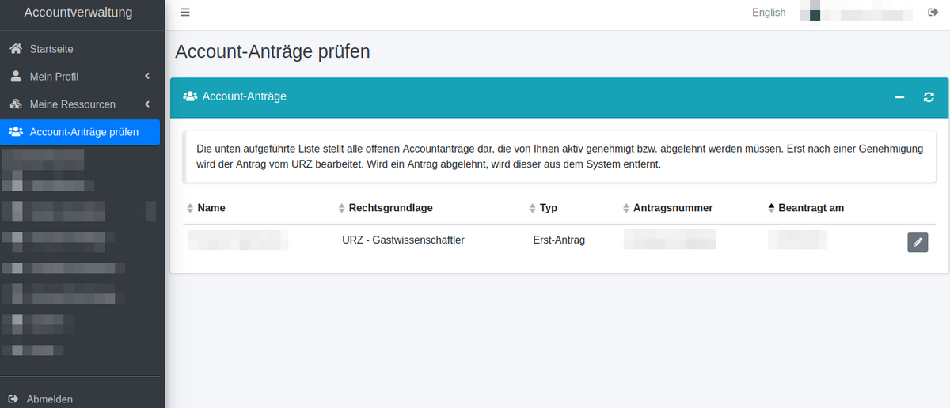The width and height of the screenshot is (950, 408).
Task: Expand Mein Profil submenu chevron
Action: (x=147, y=77)
